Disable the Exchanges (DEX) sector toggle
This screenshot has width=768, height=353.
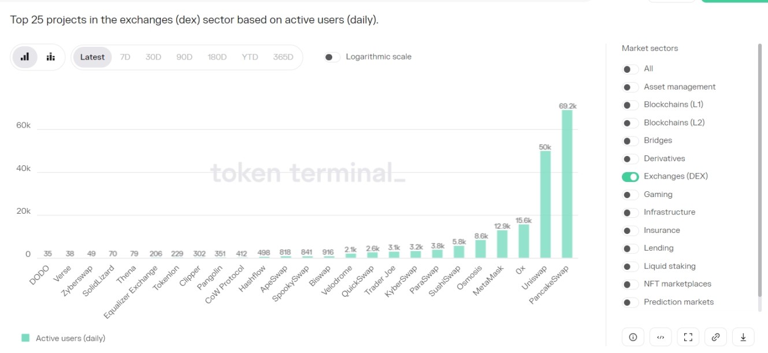630,176
